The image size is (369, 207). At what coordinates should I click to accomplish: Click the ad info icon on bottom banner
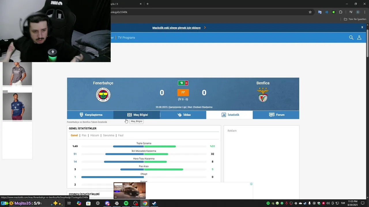pyautogui.click(x=251, y=184)
